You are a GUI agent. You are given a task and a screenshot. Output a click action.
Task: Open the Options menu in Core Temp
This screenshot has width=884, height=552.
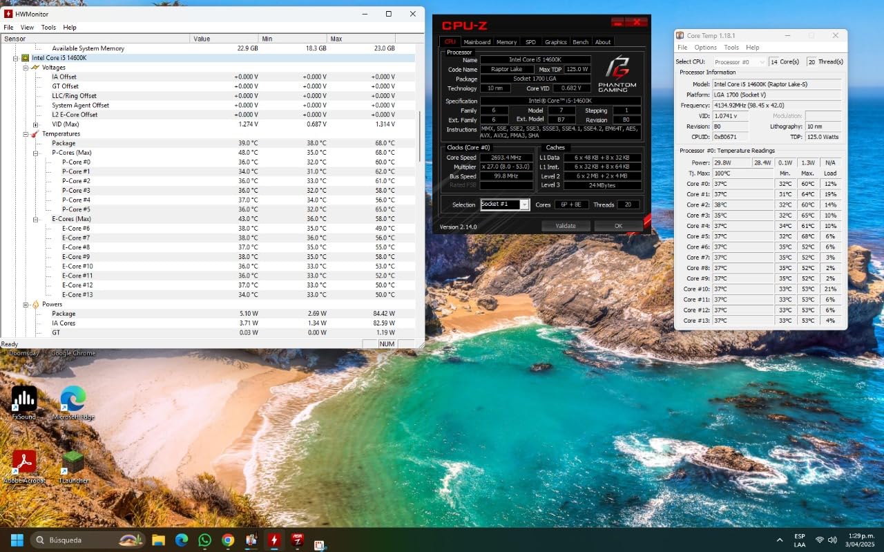(x=705, y=47)
